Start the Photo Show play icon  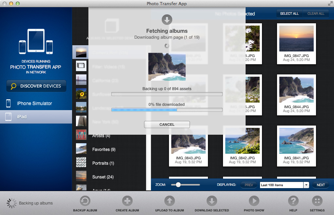pos(254,201)
